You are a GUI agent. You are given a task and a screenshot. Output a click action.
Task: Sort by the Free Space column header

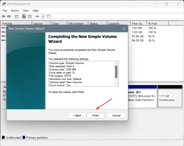[139, 24]
